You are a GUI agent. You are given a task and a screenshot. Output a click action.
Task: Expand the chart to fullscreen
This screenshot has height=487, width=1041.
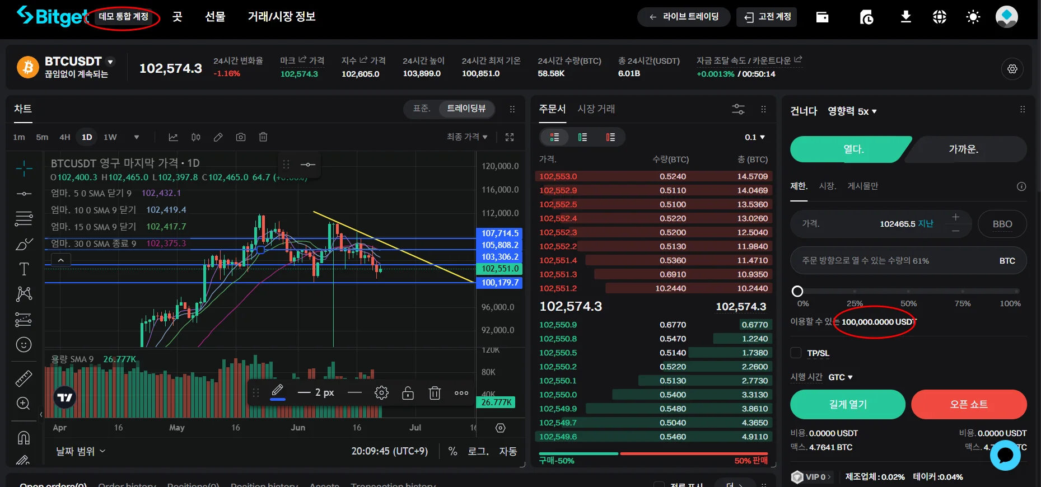pyautogui.click(x=510, y=137)
